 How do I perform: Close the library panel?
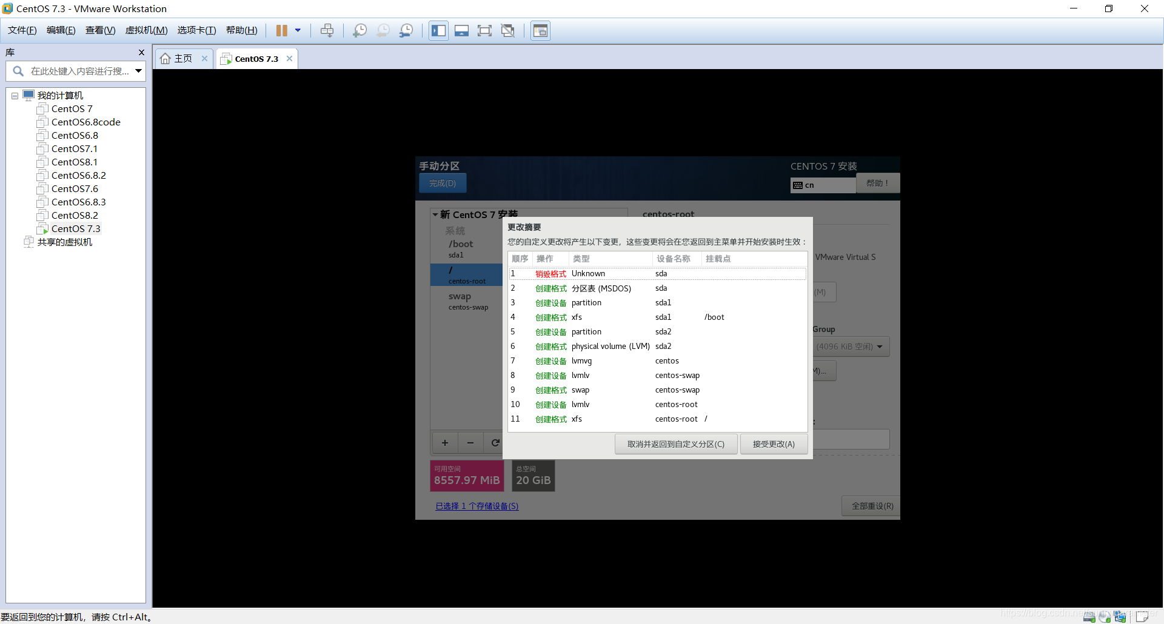pos(141,53)
